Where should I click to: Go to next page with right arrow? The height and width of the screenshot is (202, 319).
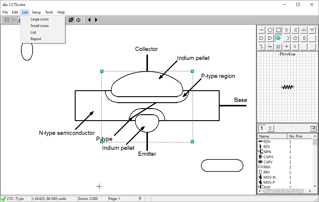click(x=96, y=20)
